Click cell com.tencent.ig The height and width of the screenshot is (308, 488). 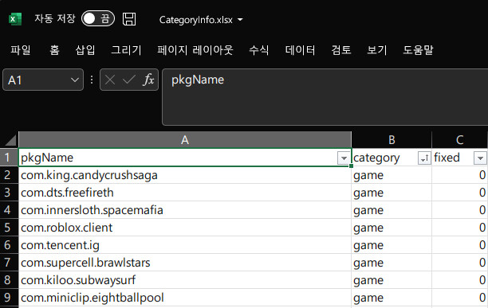tap(185, 245)
